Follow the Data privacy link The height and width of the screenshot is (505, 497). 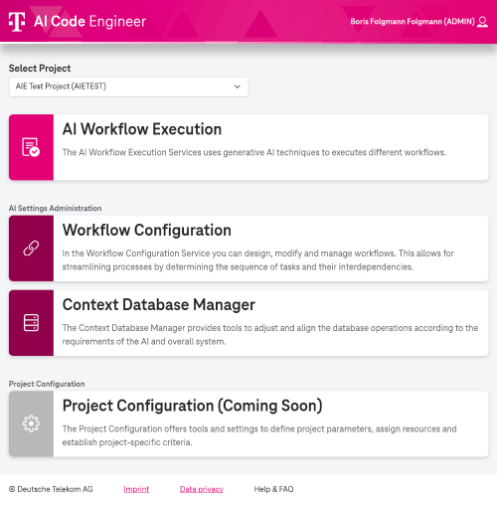coord(202,489)
